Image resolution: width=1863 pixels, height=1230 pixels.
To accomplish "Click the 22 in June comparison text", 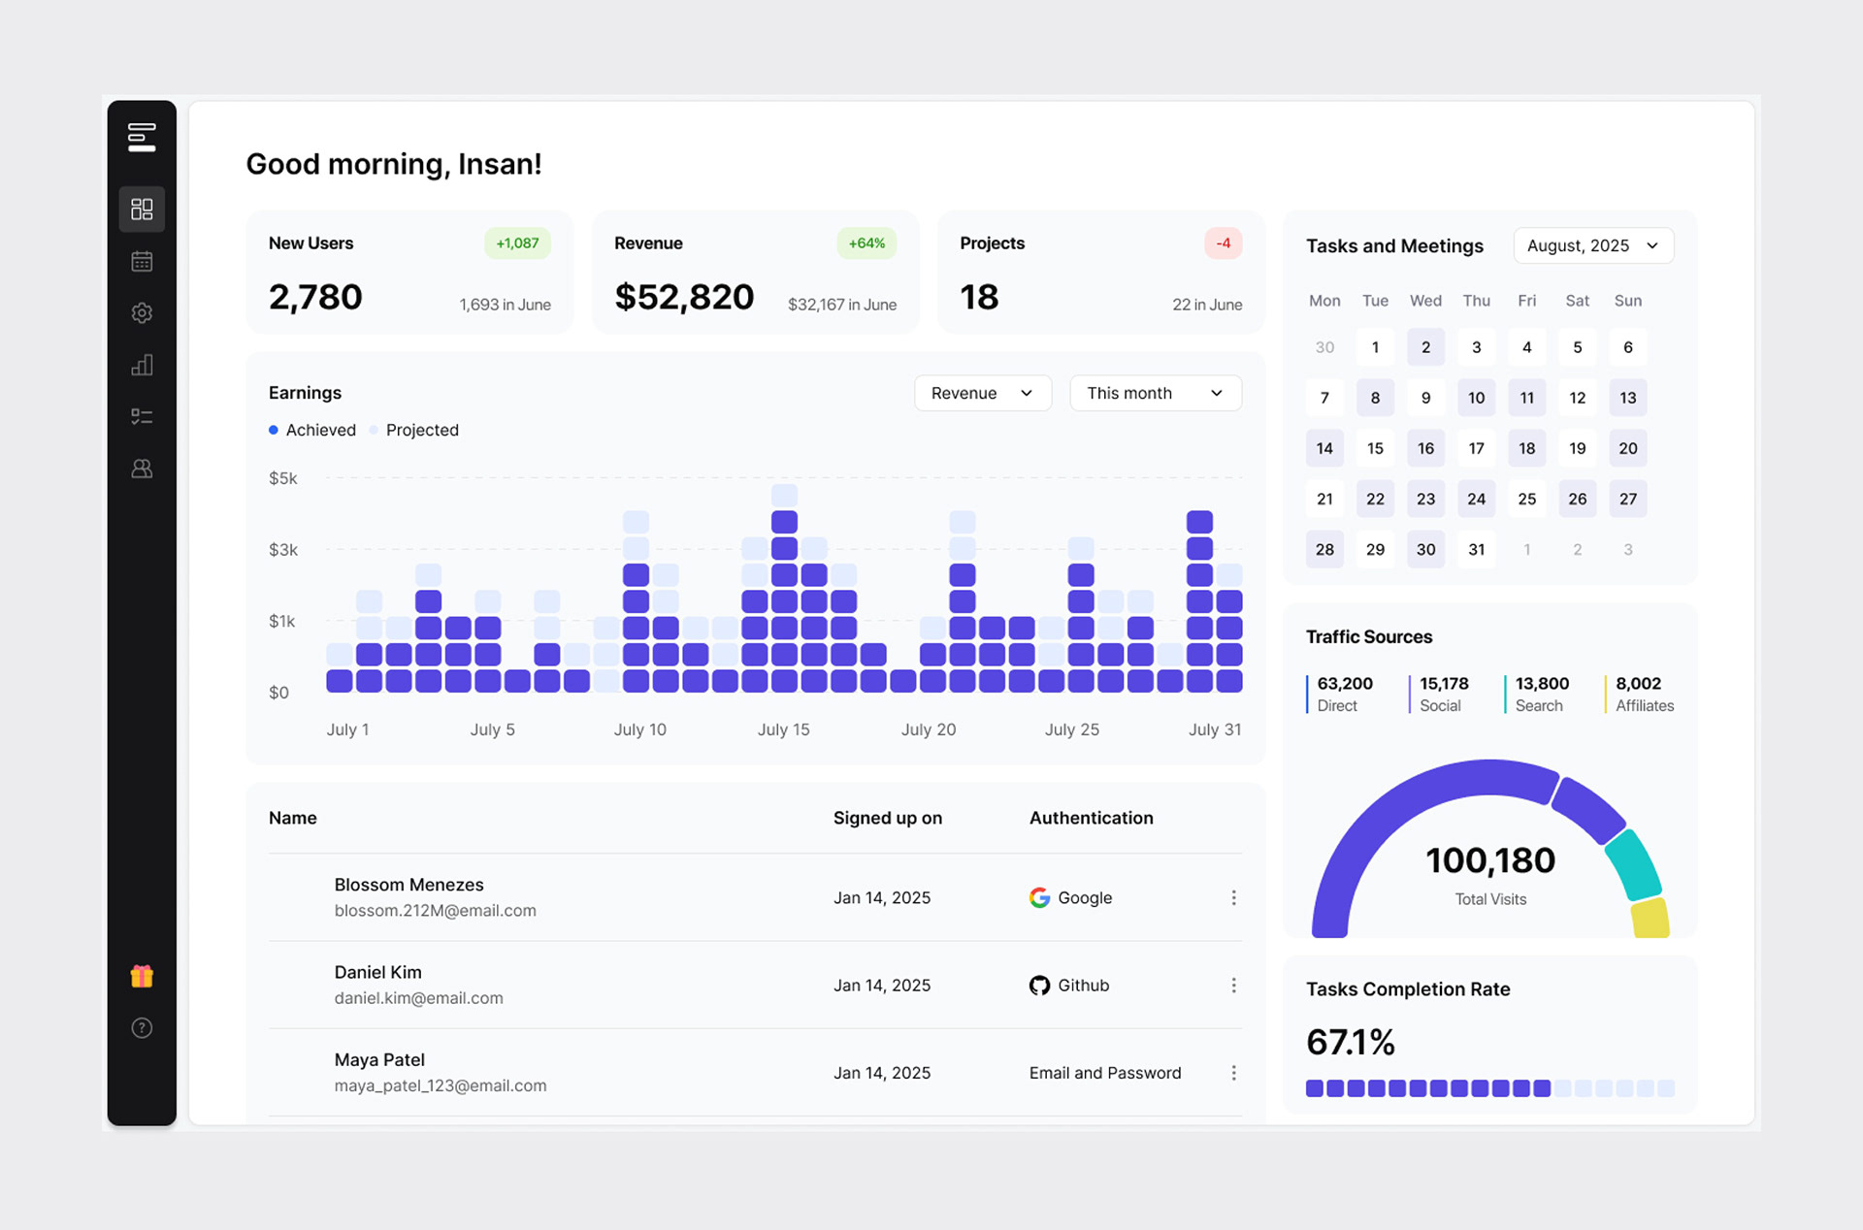I will point(1207,305).
